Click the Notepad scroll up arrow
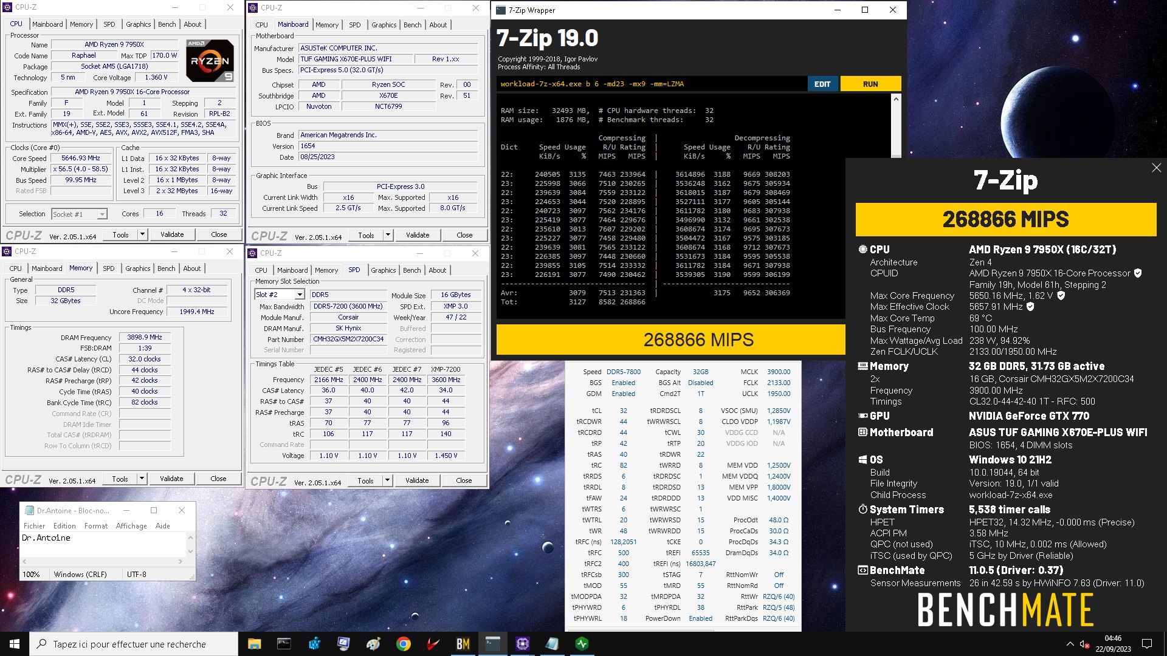This screenshot has height=656, width=1167. [190, 538]
